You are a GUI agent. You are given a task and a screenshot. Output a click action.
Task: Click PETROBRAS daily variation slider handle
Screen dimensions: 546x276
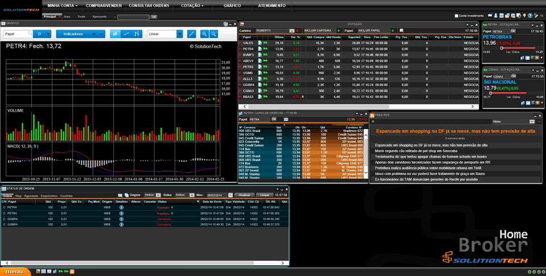pyautogui.click(x=502, y=48)
